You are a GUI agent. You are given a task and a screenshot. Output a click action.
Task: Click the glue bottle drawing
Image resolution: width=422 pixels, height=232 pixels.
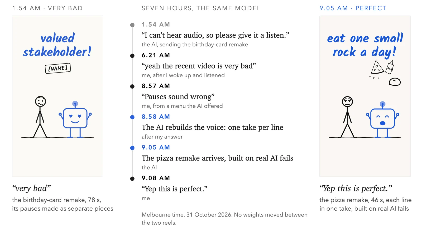pos(390,67)
